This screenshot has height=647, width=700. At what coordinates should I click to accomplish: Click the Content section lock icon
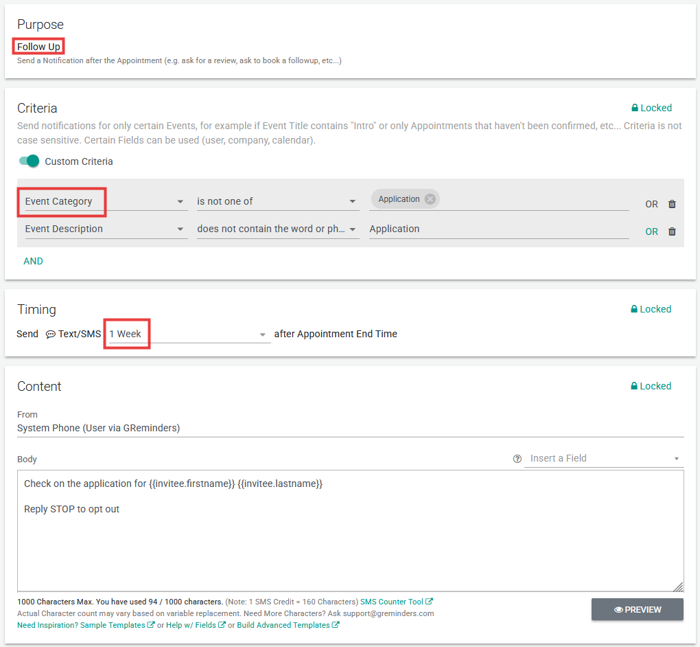coord(635,386)
